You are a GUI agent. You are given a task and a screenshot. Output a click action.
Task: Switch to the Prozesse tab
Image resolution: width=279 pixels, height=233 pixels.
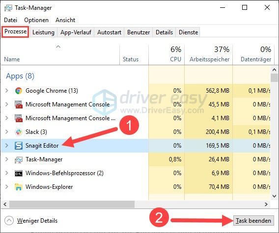click(x=16, y=31)
